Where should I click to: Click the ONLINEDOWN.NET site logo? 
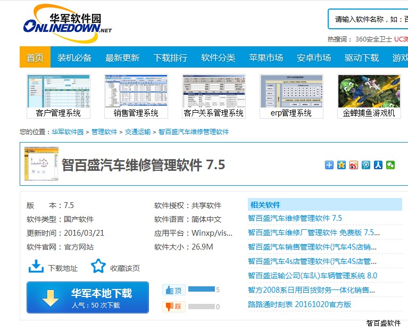(68, 23)
